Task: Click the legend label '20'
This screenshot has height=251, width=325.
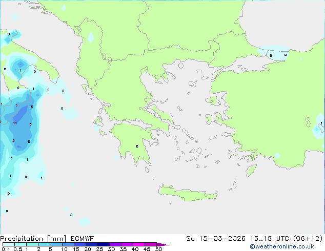Action: (88, 249)
